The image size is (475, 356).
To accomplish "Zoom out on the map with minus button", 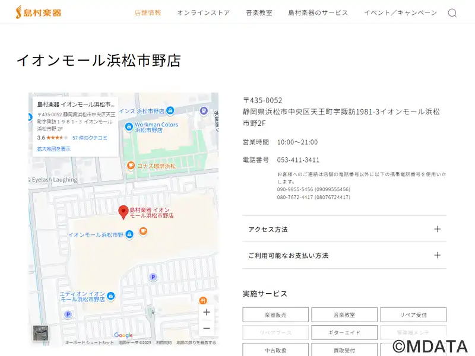I will pyautogui.click(x=207, y=328).
